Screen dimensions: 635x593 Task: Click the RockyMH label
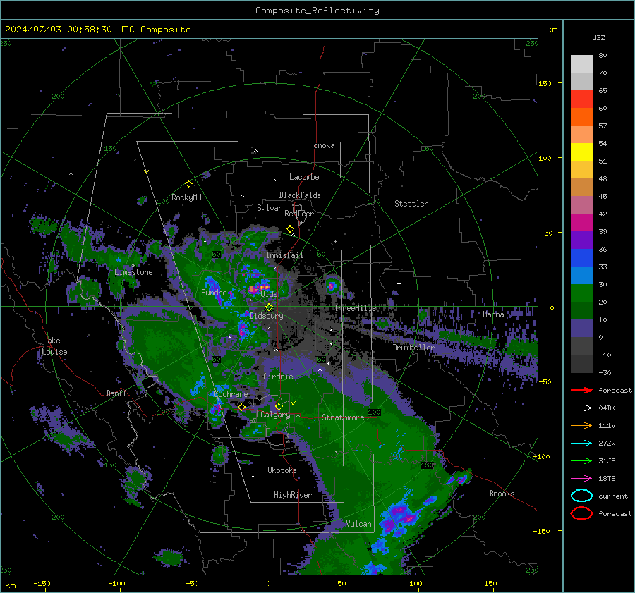coord(186,197)
